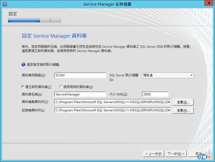Click the heading 設定 Service Manager 資料庫
Viewport: 215px width, 162px height.
[54, 36]
